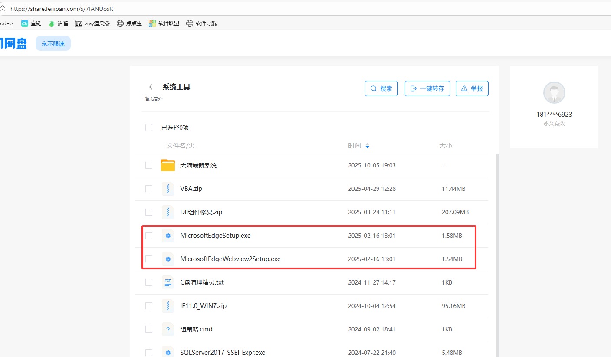The image size is (611, 357).
Task: Click the user avatar profile picture
Action: pyautogui.click(x=554, y=93)
